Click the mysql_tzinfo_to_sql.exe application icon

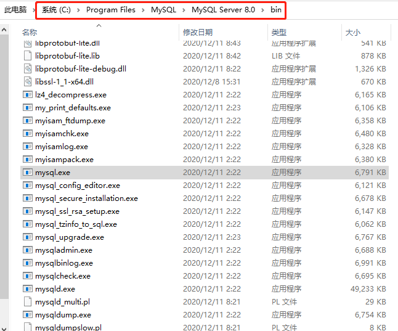click(x=27, y=224)
